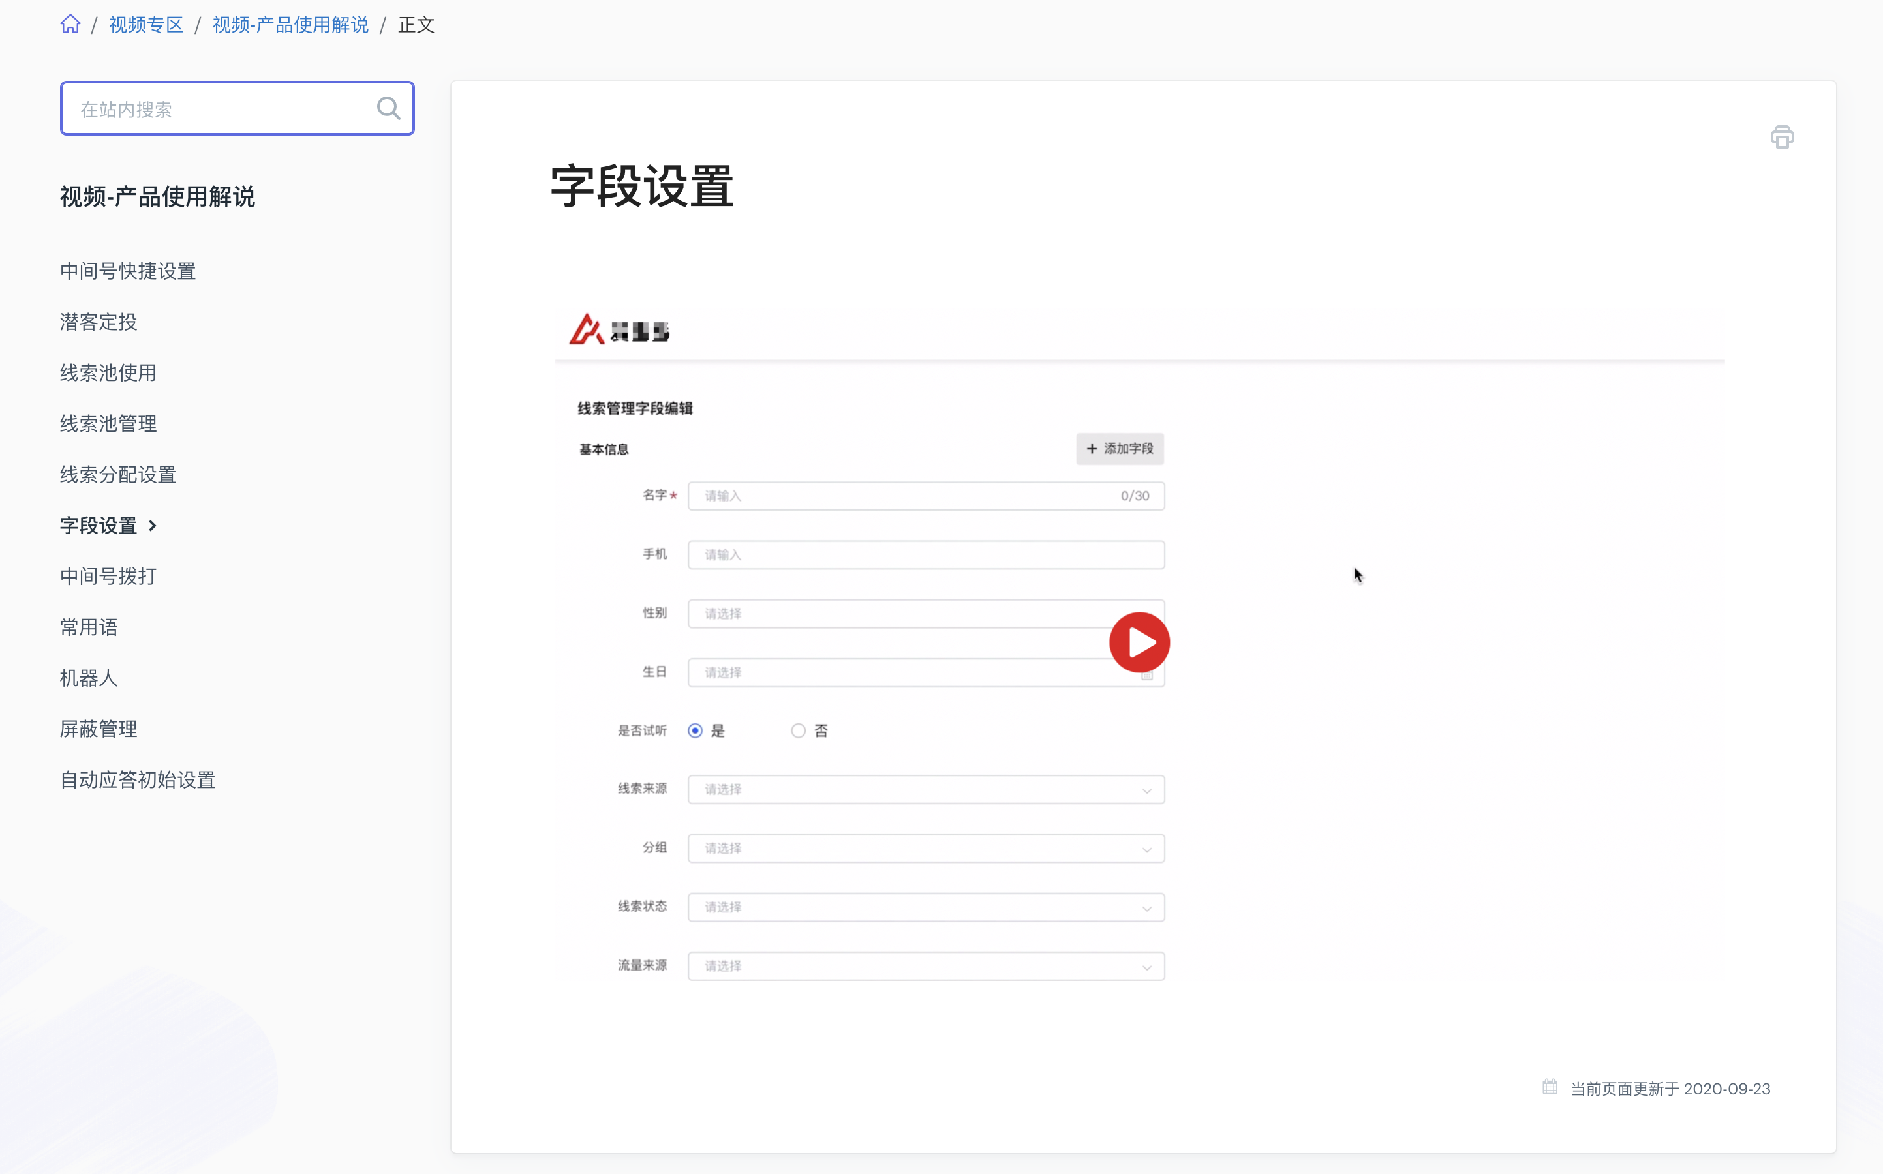Open 机器人 sidebar item

[89, 678]
